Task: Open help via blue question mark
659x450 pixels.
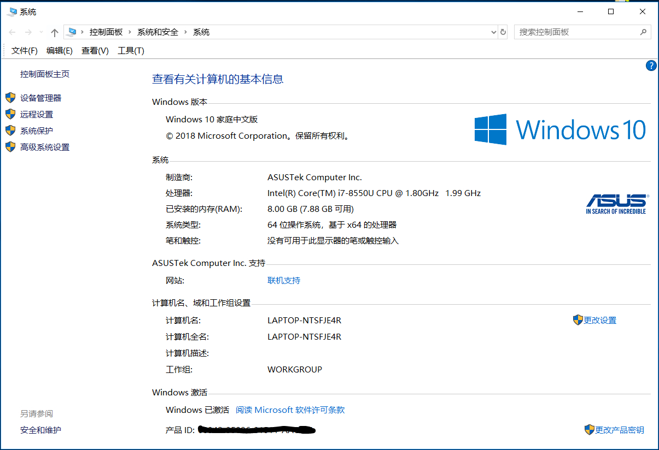Action: click(651, 66)
